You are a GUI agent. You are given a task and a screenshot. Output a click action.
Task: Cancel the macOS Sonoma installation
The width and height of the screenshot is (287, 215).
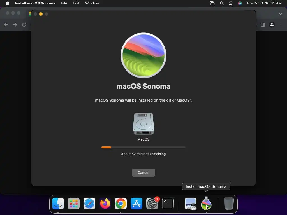click(x=143, y=172)
